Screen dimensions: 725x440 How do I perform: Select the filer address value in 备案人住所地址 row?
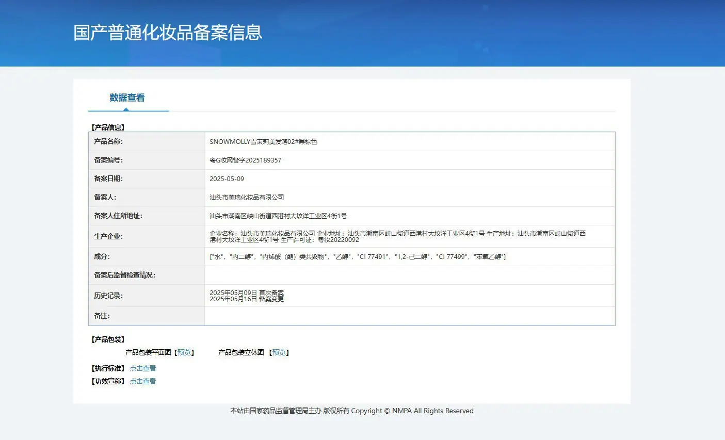point(278,216)
